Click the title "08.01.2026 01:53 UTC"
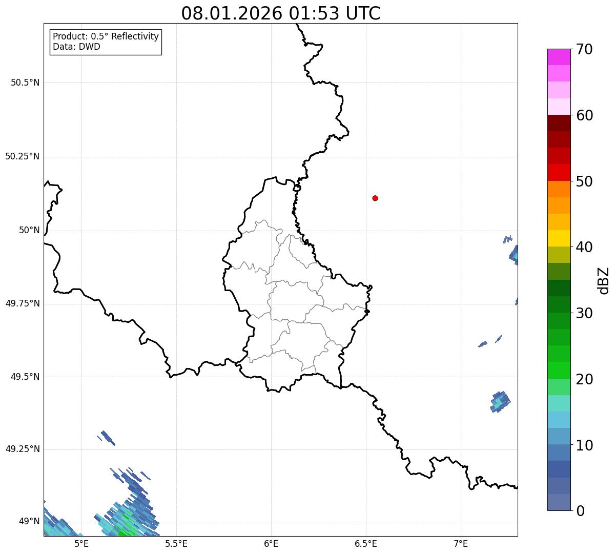This screenshot has width=616, height=554. pos(281,13)
